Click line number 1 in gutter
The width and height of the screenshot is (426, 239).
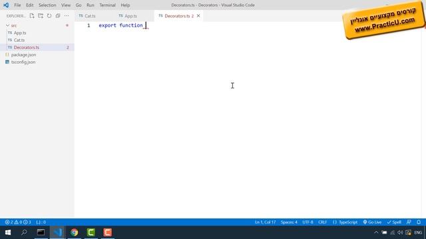coord(89,25)
